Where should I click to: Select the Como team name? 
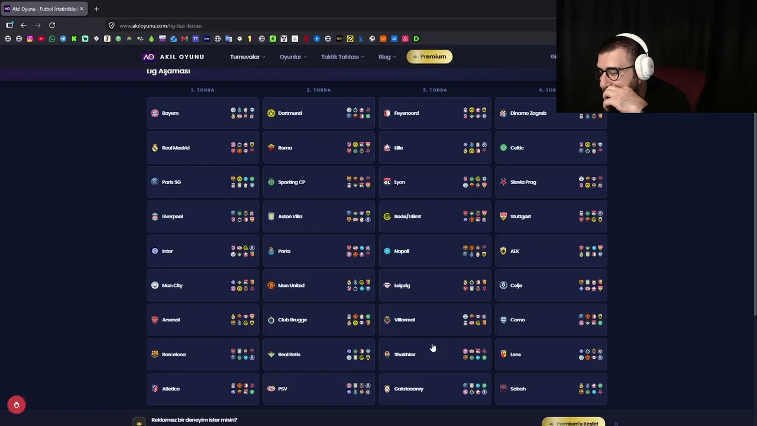click(x=517, y=320)
